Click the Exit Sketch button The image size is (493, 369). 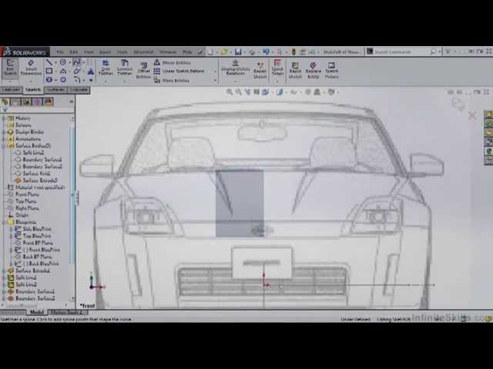coord(10,68)
